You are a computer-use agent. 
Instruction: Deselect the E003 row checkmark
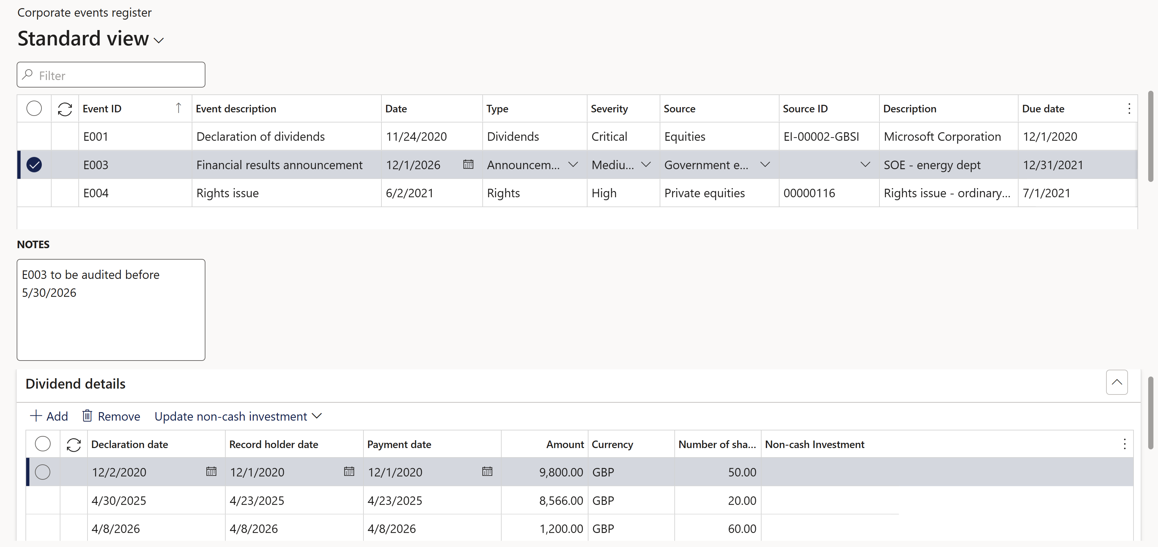point(34,165)
